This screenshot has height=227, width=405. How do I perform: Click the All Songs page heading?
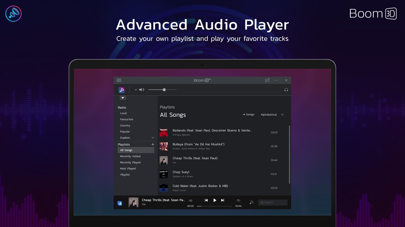pyautogui.click(x=173, y=115)
